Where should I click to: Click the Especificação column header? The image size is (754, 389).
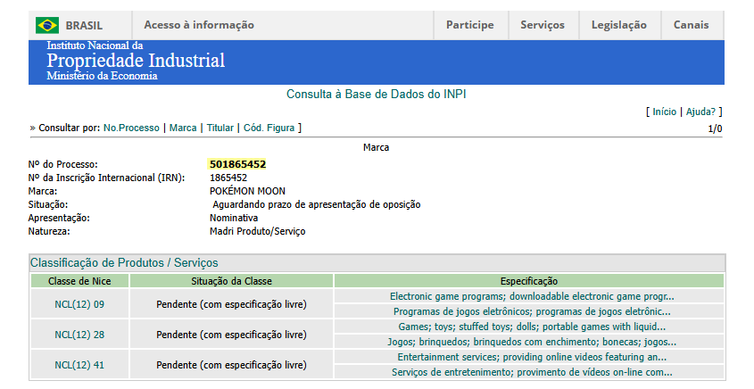(529, 281)
